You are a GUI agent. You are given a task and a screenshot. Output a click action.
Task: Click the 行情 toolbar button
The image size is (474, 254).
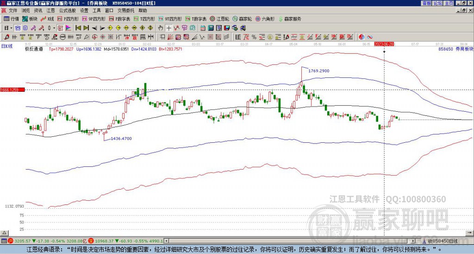point(11,19)
